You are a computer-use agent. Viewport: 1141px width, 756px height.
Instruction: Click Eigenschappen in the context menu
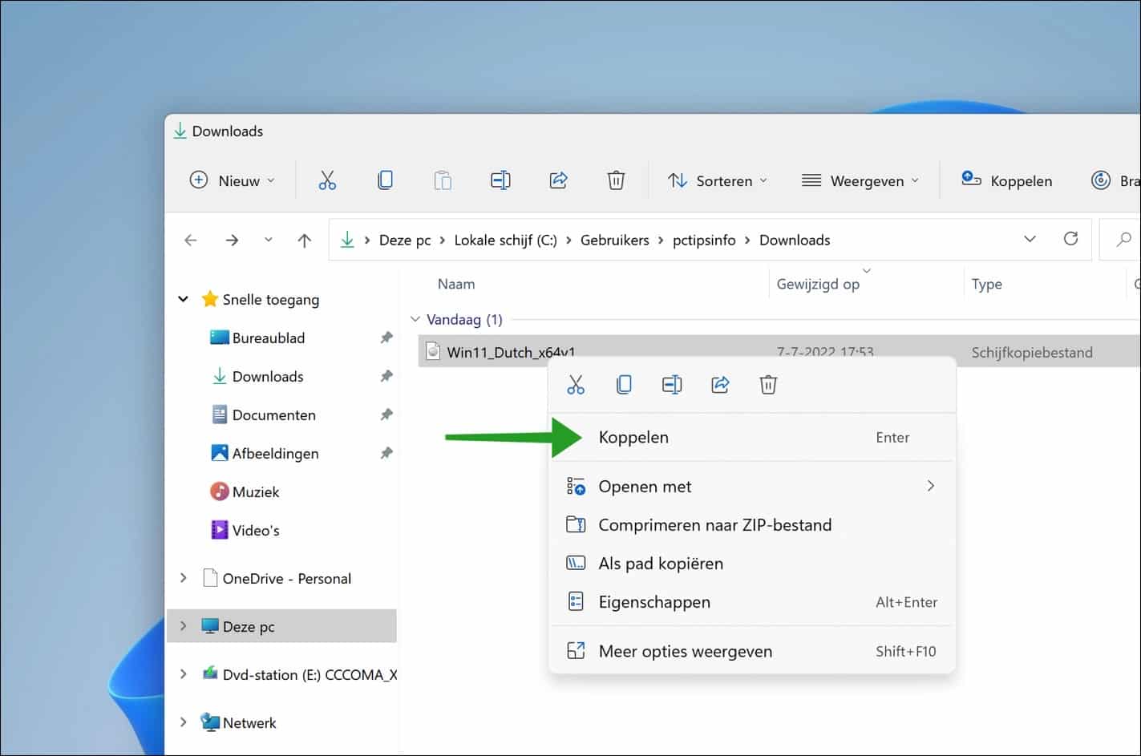coord(654,601)
